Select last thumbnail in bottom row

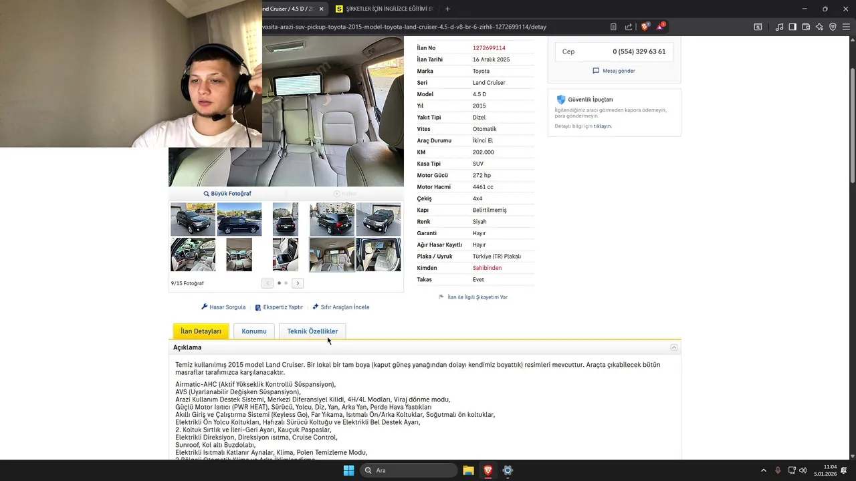[379, 255]
